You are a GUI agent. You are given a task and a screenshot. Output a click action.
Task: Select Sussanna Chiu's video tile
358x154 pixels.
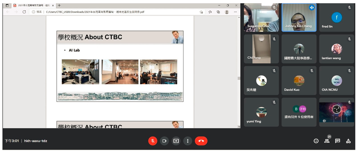coord(261,18)
